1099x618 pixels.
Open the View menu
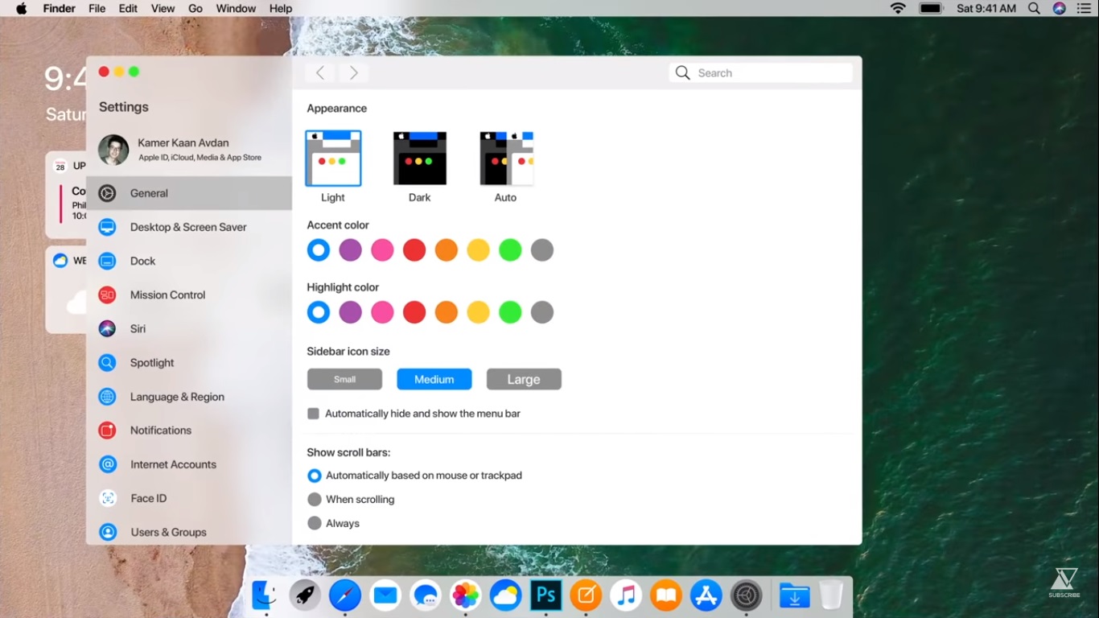point(163,8)
